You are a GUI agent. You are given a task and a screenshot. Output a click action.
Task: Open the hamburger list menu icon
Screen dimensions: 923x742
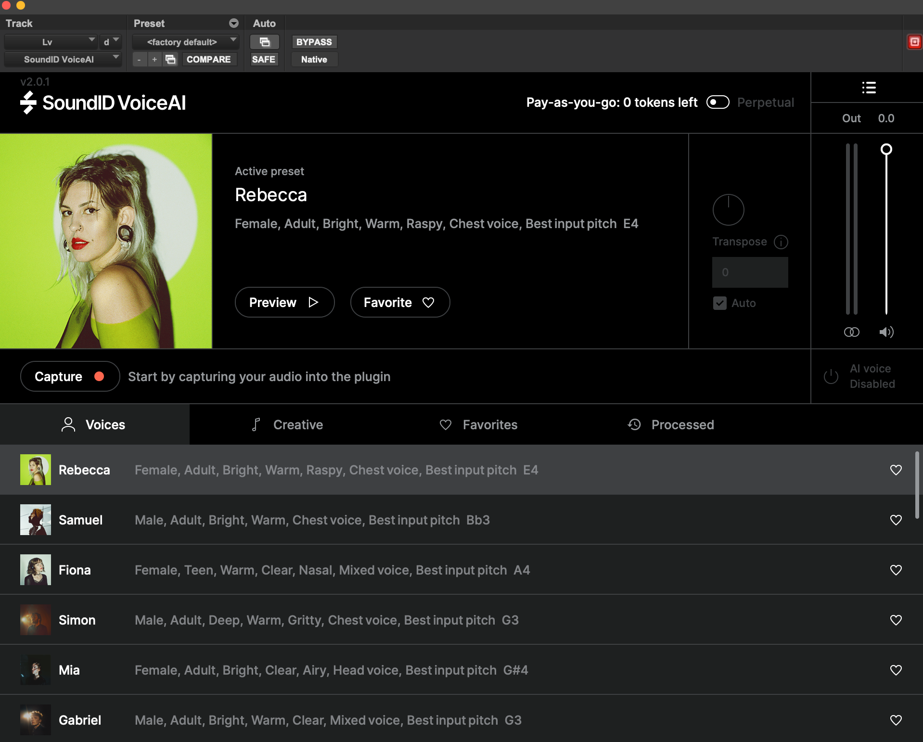click(869, 88)
